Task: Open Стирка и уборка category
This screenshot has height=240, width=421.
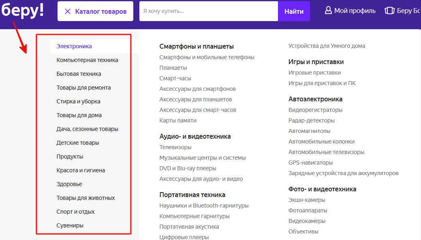Action: [78, 101]
